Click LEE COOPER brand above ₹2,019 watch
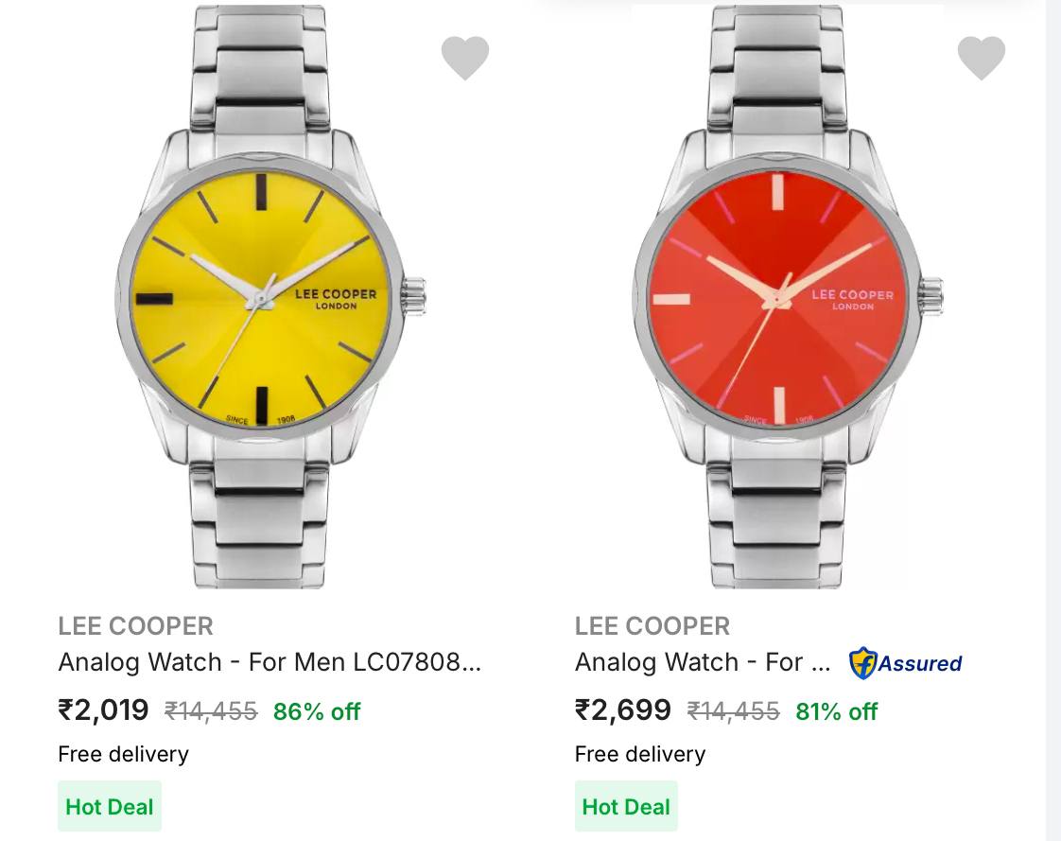 pos(135,626)
